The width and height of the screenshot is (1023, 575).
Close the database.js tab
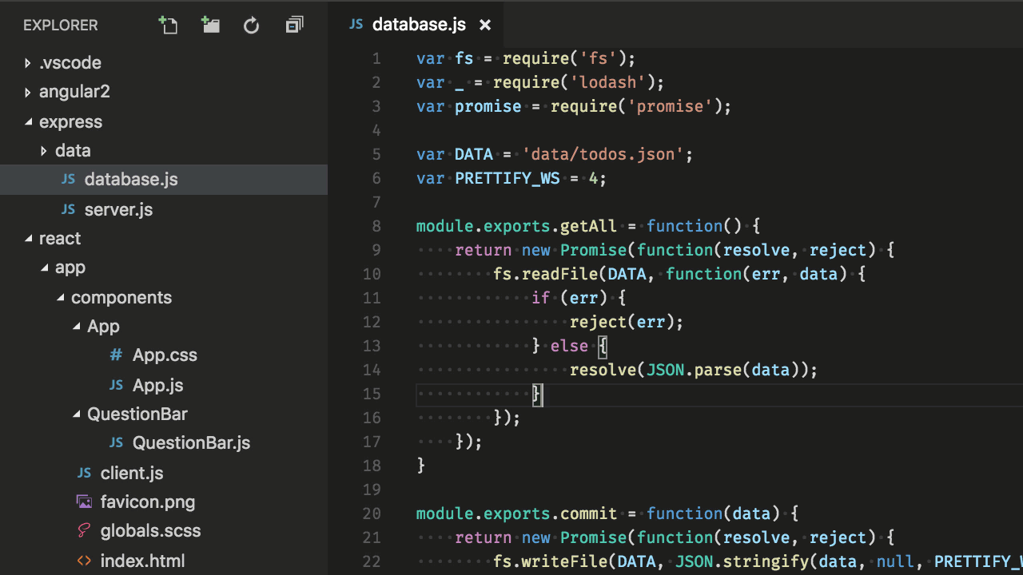pyautogui.click(x=485, y=25)
